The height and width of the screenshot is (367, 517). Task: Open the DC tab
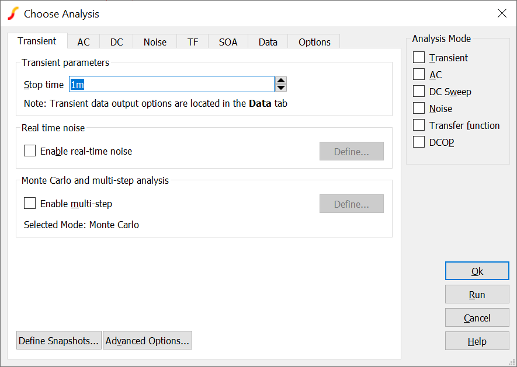[x=116, y=42]
